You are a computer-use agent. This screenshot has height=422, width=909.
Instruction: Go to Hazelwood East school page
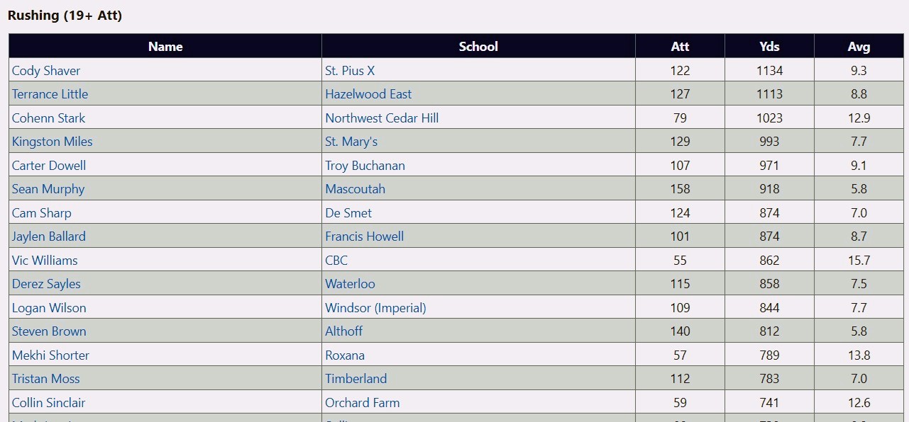[x=368, y=94]
